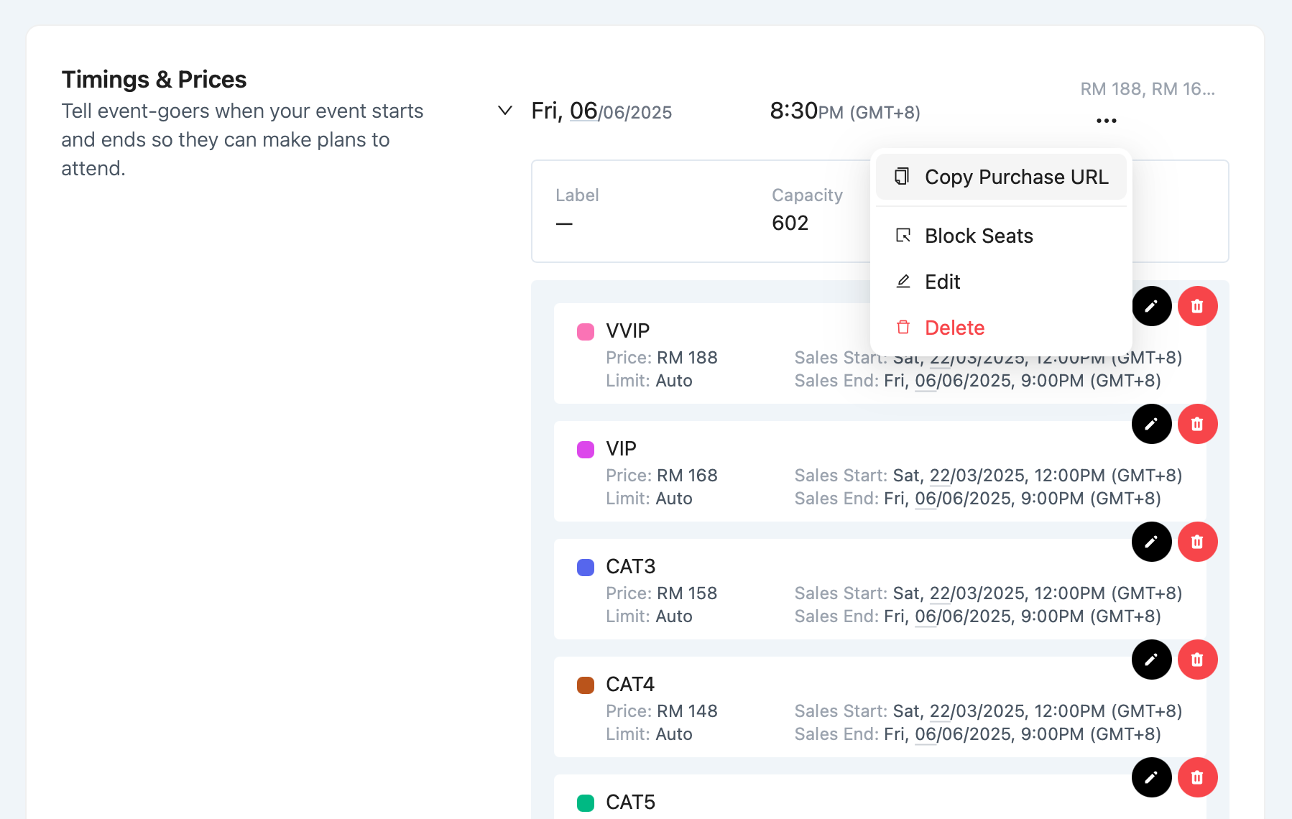1292x819 pixels.
Task: Edit the CAT3 ticket using pencil icon
Action: 1151,542
